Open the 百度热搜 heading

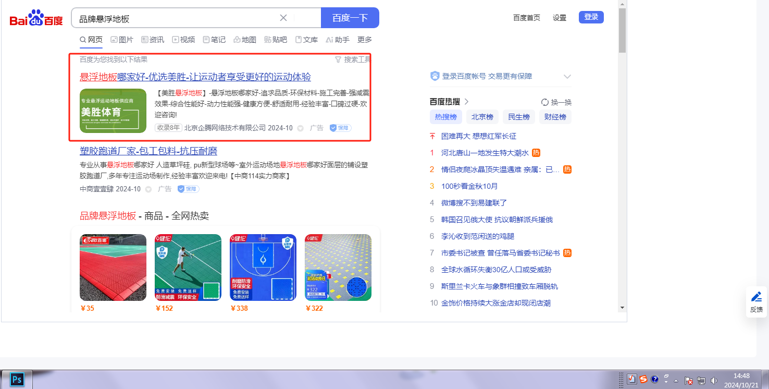point(449,102)
